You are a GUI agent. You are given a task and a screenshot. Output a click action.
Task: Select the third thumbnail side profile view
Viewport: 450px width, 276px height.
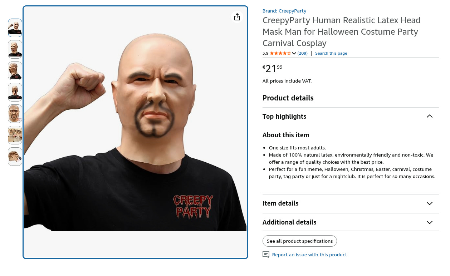[x=15, y=71]
